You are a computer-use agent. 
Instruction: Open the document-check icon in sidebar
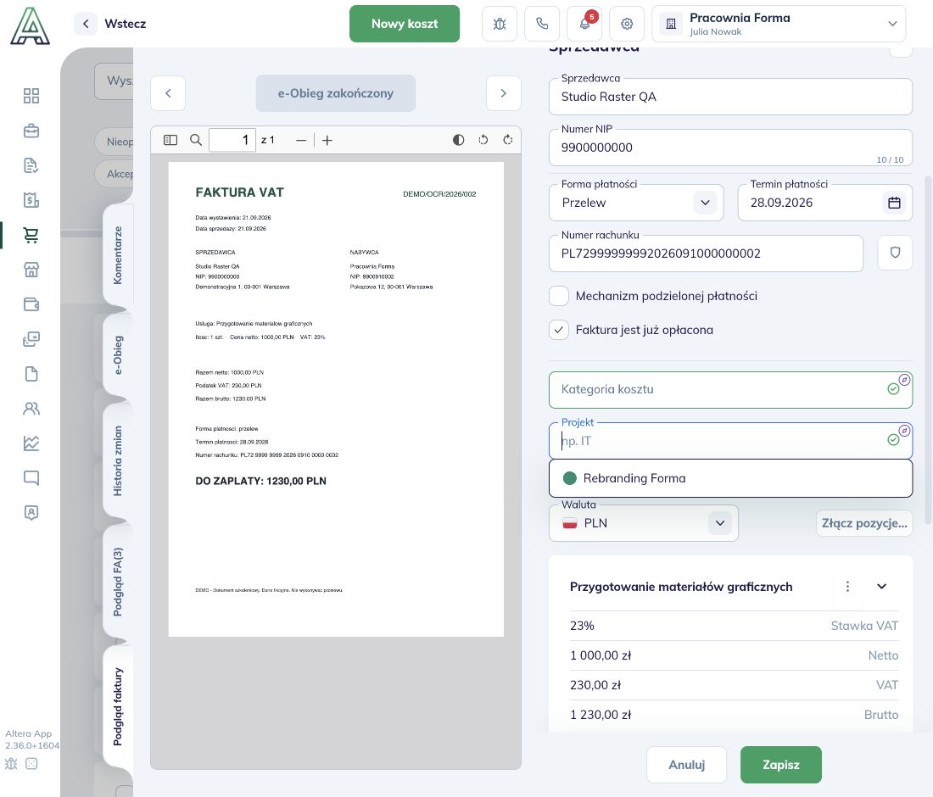point(31,165)
